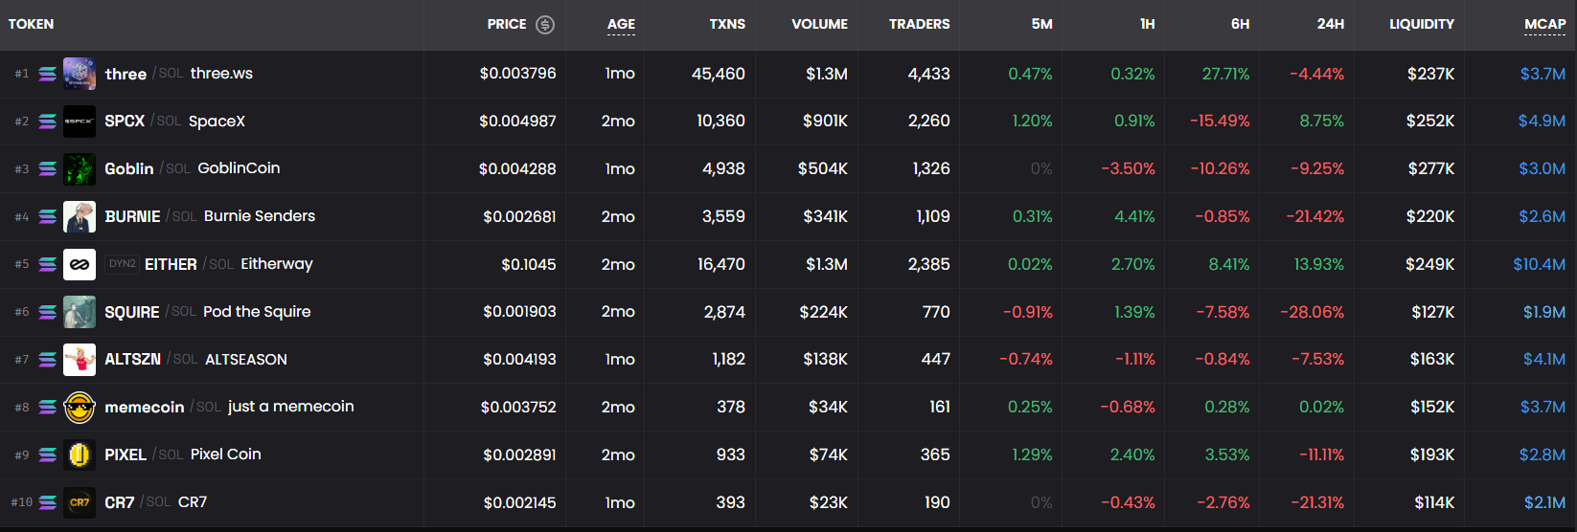Screen dimensions: 1577x532
Task: Toggle price currency with dollar icon
Action: (x=545, y=25)
